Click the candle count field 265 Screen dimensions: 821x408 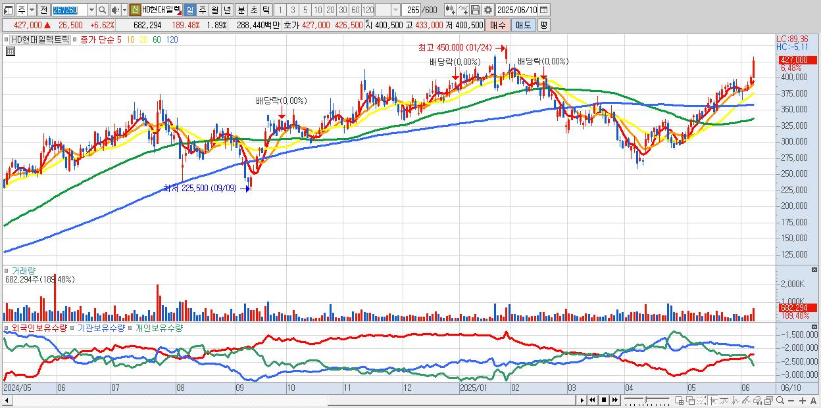(411, 10)
